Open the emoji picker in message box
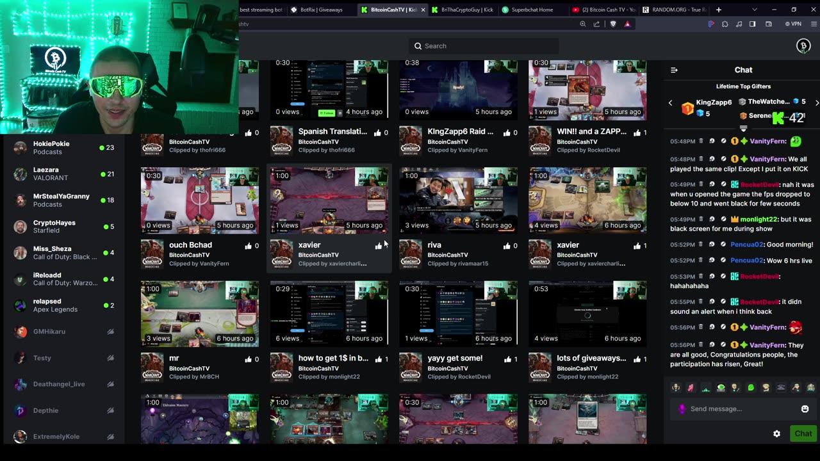820x461 pixels. pos(805,408)
